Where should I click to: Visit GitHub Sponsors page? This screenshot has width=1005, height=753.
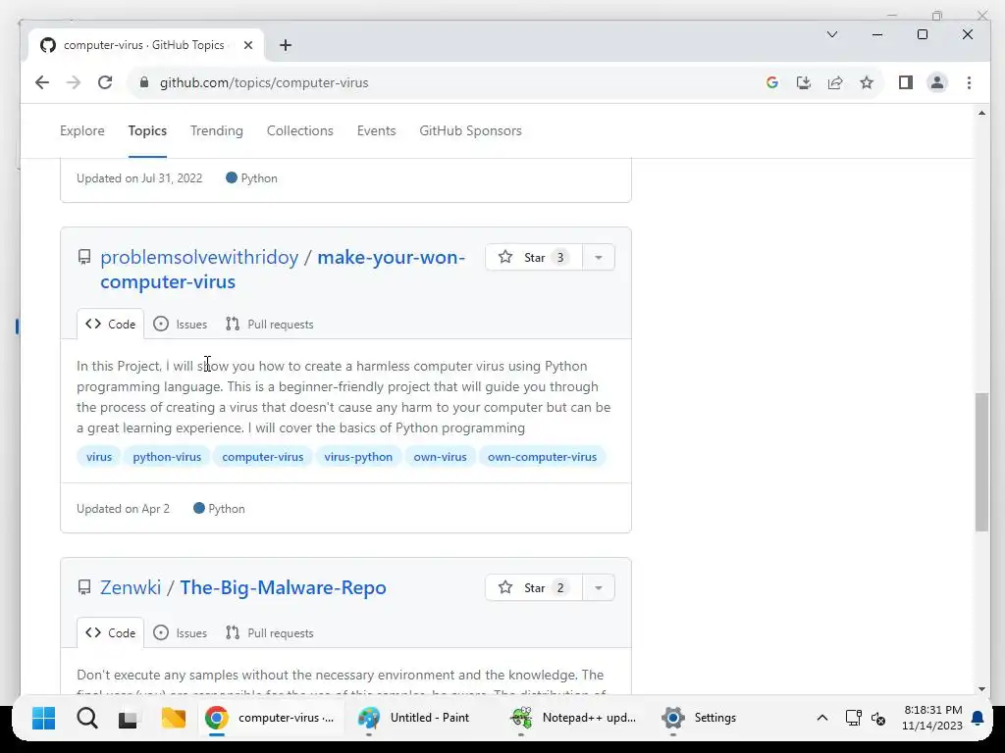click(x=470, y=130)
